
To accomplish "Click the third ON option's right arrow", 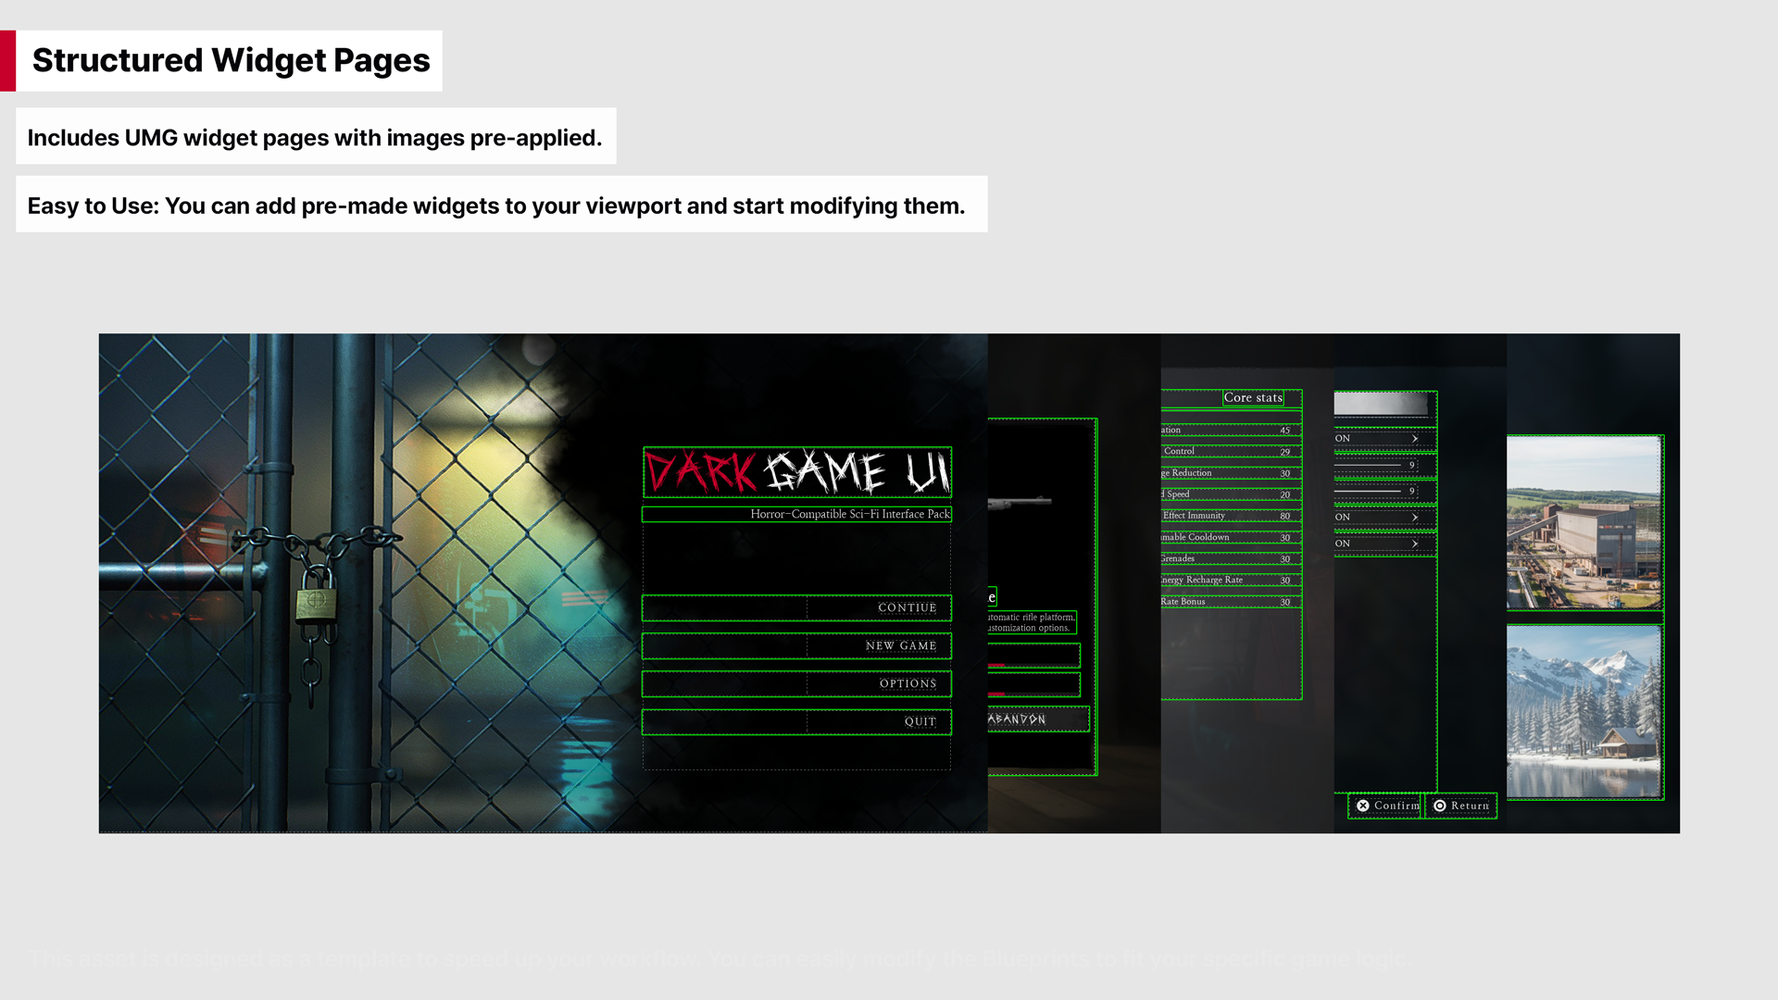I will coord(1415,544).
